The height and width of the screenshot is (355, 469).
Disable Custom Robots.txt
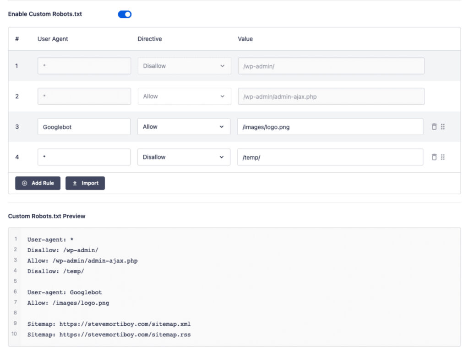[x=124, y=14]
